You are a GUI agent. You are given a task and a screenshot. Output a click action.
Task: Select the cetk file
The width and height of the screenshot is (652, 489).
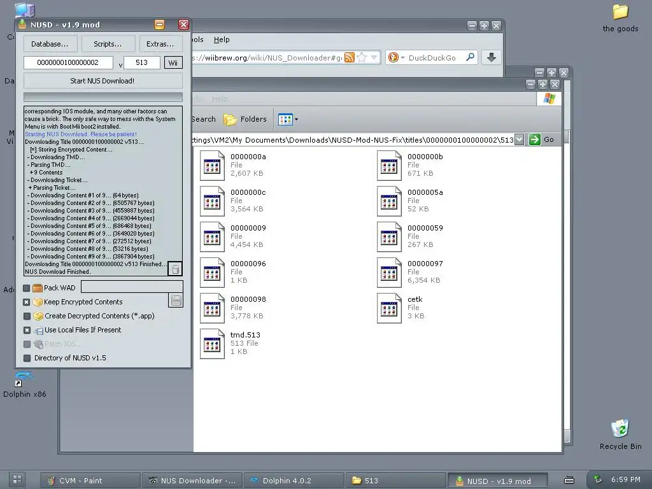click(x=400, y=308)
